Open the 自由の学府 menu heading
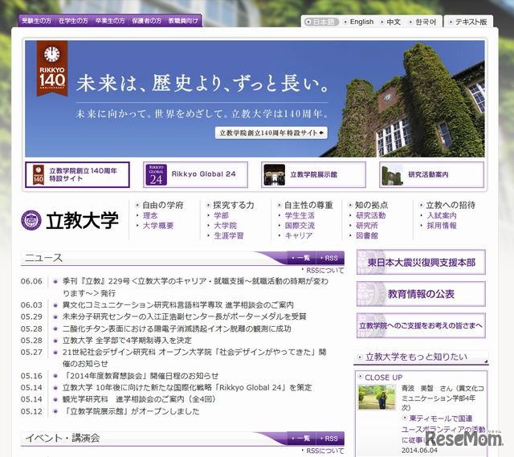Image resolution: width=514 pixels, height=457 pixels. 162,206
